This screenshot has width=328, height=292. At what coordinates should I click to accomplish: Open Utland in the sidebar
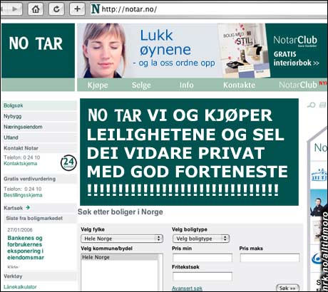(39, 137)
